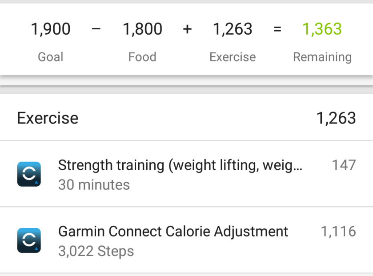Viewport: 373px width, 276px height.
Task: Tap the Goal label in summary
Action: [x=51, y=57]
